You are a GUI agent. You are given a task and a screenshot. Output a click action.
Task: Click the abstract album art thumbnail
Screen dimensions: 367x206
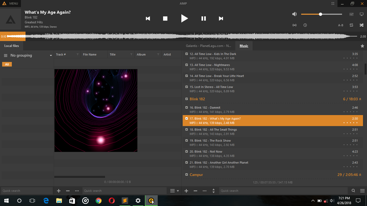coord(96,111)
